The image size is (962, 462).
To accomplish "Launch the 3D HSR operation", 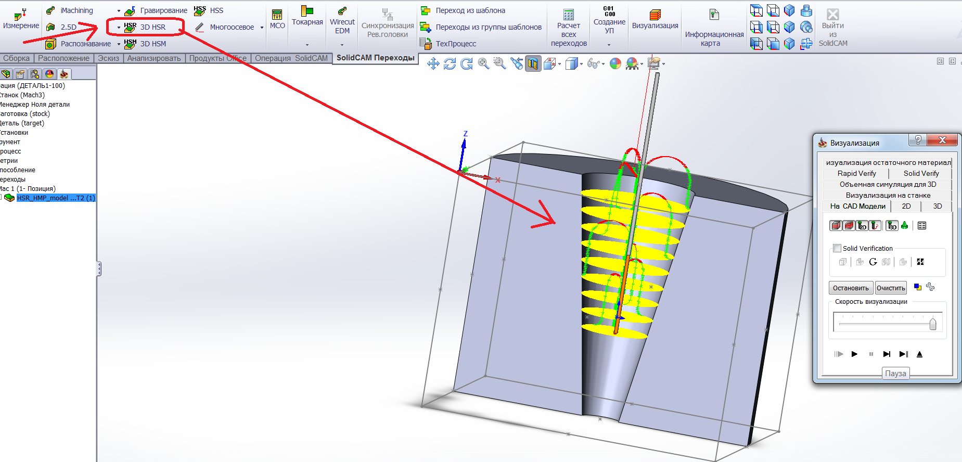I will (x=145, y=27).
